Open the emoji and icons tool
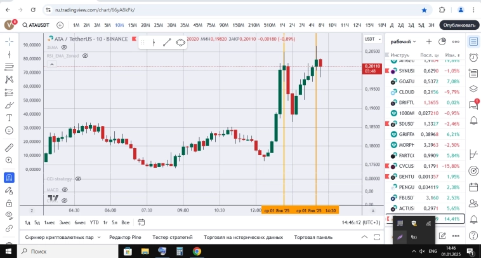This screenshot has height=258, width=481. [x=10, y=130]
